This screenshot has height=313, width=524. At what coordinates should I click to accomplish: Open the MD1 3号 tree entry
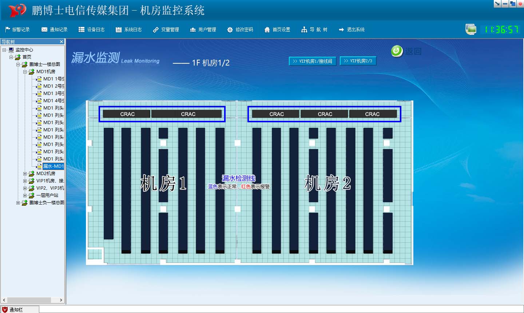tap(53, 94)
